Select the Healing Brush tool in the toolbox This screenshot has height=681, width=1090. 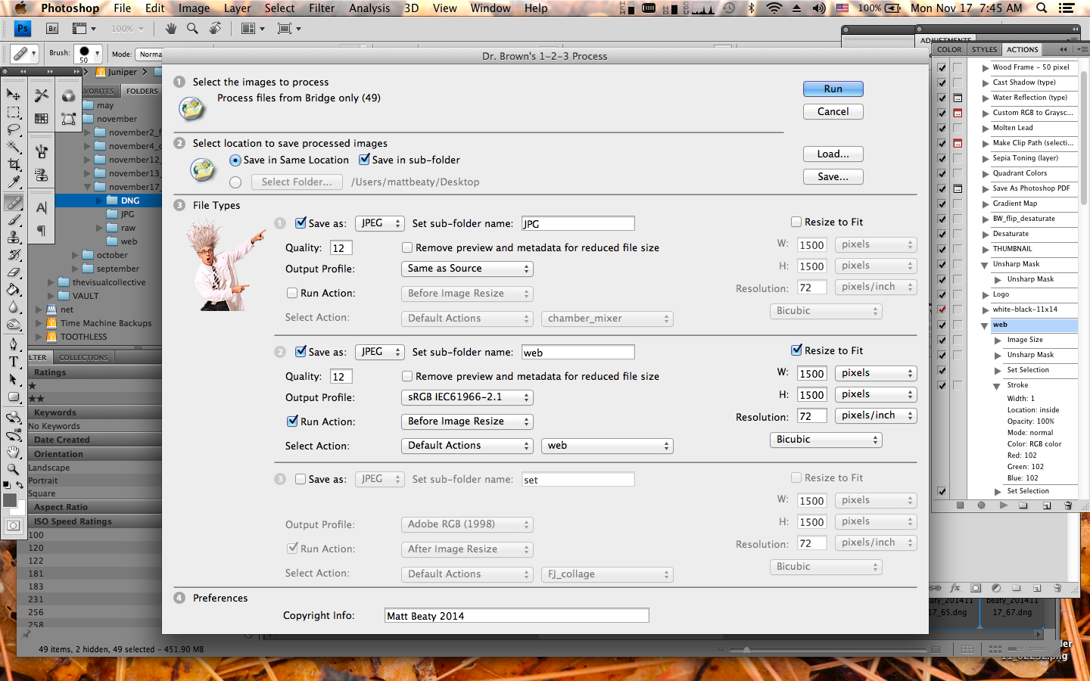pyautogui.click(x=14, y=202)
